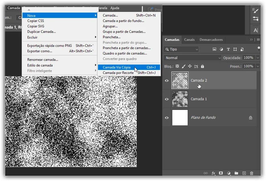Select the Plano de Fundo thumbnail
The image size is (266, 181).
[x=180, y=118]
